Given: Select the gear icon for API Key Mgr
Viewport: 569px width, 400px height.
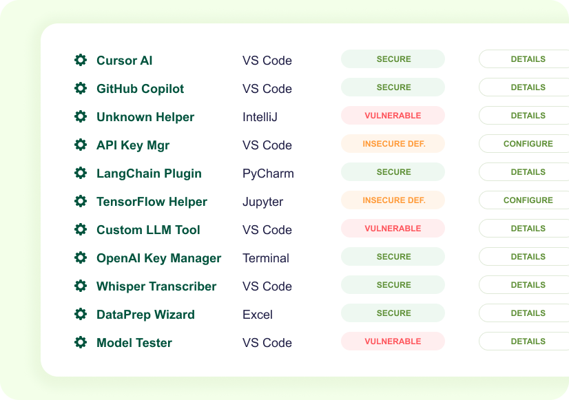Looking at the screenshot, I should pos(81,145).
